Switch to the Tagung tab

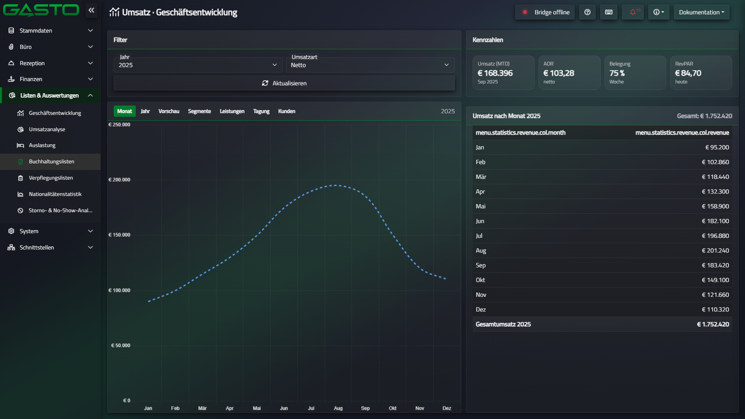[x=261, y=111]
